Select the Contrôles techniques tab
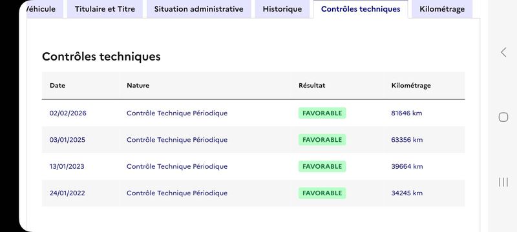This screenshot has height=232, width=517. [361, 9]
